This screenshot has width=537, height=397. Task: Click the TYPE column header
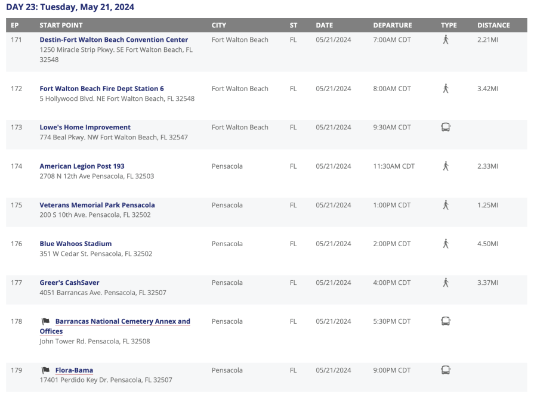[x=449, y=25]
